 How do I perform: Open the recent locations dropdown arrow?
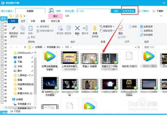[21, 47]
